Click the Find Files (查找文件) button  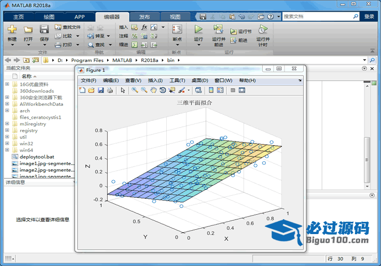[68, 27]
